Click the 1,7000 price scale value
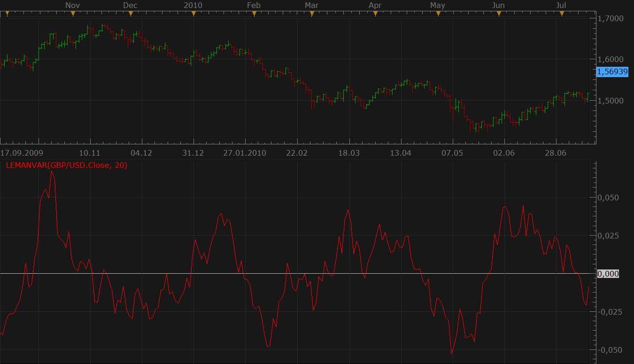634x364 pixels. click(x=611, y=18)
